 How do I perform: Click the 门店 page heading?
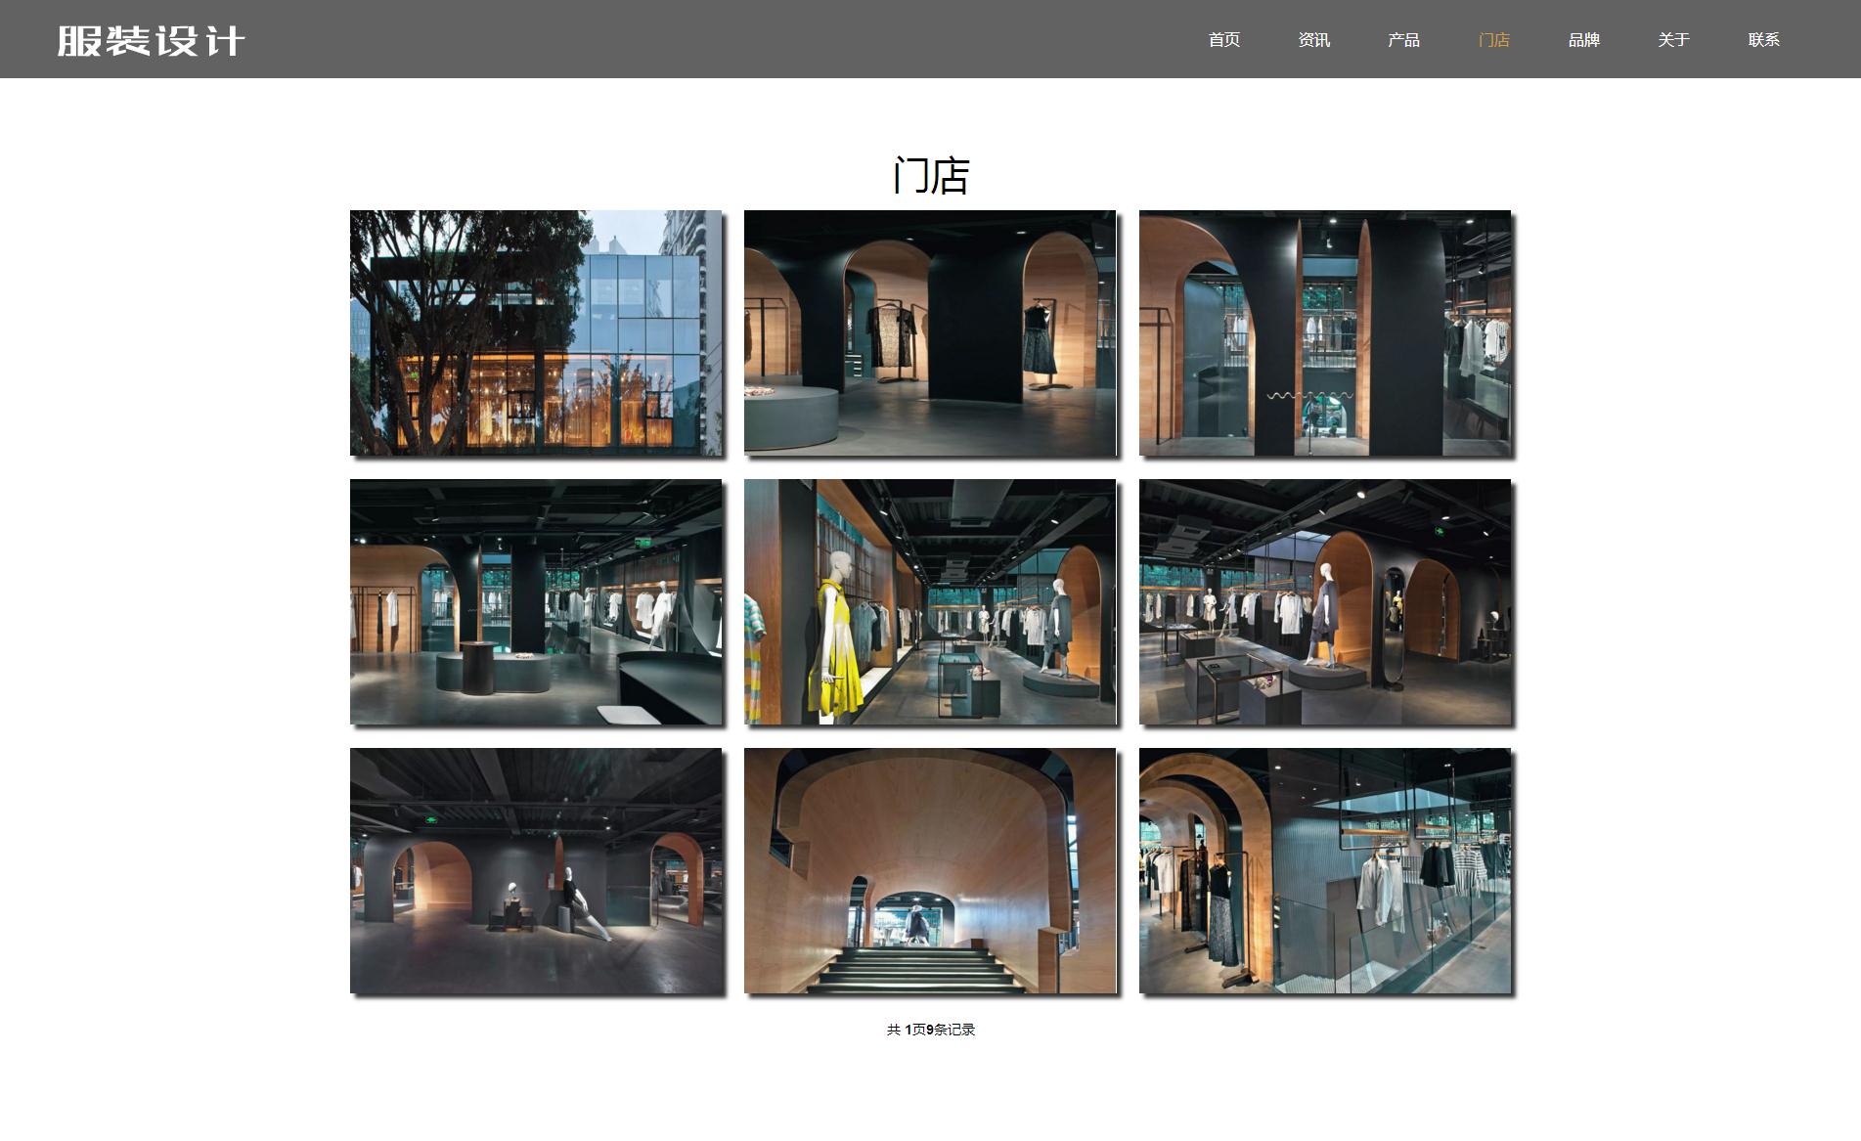930,176
